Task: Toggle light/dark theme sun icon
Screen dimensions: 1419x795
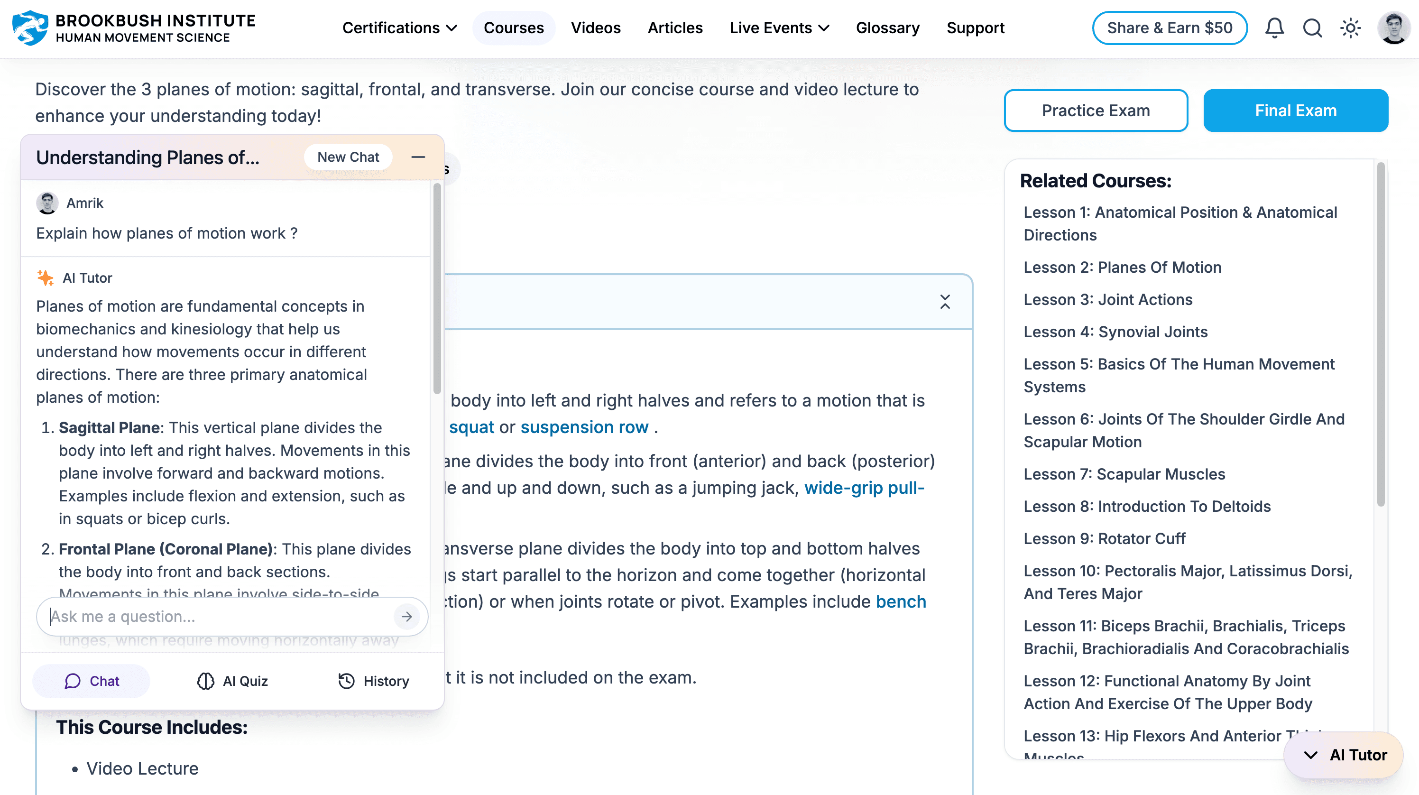Action: pos(1350,28)
